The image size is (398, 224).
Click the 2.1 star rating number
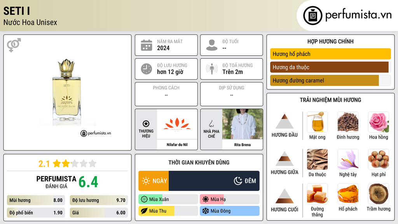44,164
